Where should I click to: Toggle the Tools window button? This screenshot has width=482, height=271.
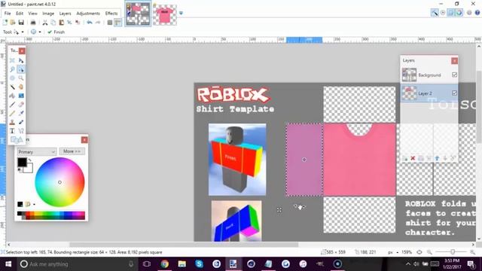click(435, 13)
